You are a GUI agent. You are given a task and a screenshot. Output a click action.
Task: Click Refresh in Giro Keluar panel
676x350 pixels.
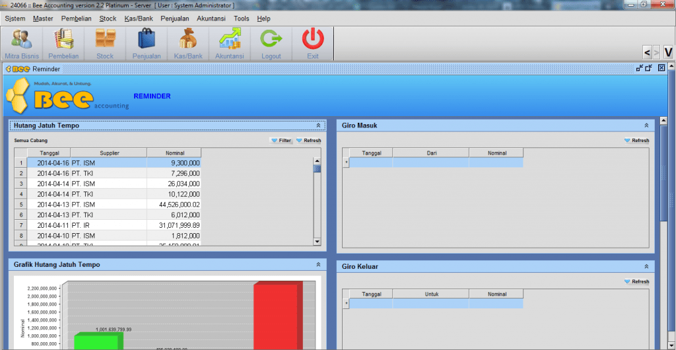[x=637, y=281]
